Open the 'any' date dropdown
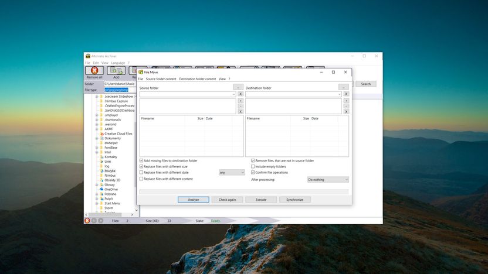The image size is (488, 274). (232, 172)
